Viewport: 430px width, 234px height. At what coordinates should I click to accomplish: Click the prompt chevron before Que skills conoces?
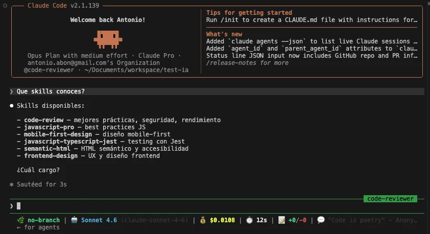(12, 91)
